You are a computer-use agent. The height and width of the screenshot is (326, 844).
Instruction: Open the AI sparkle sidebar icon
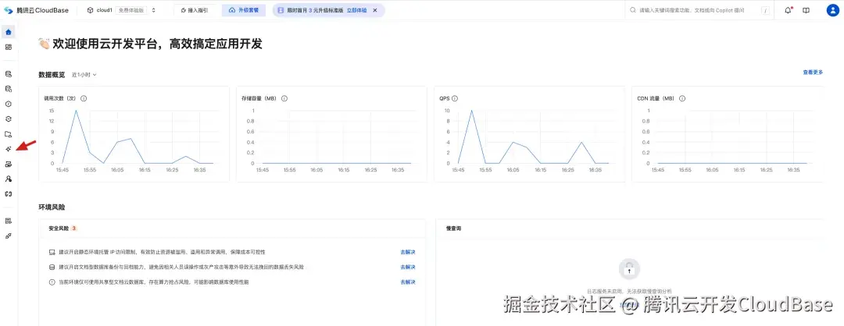click(8, 149)
